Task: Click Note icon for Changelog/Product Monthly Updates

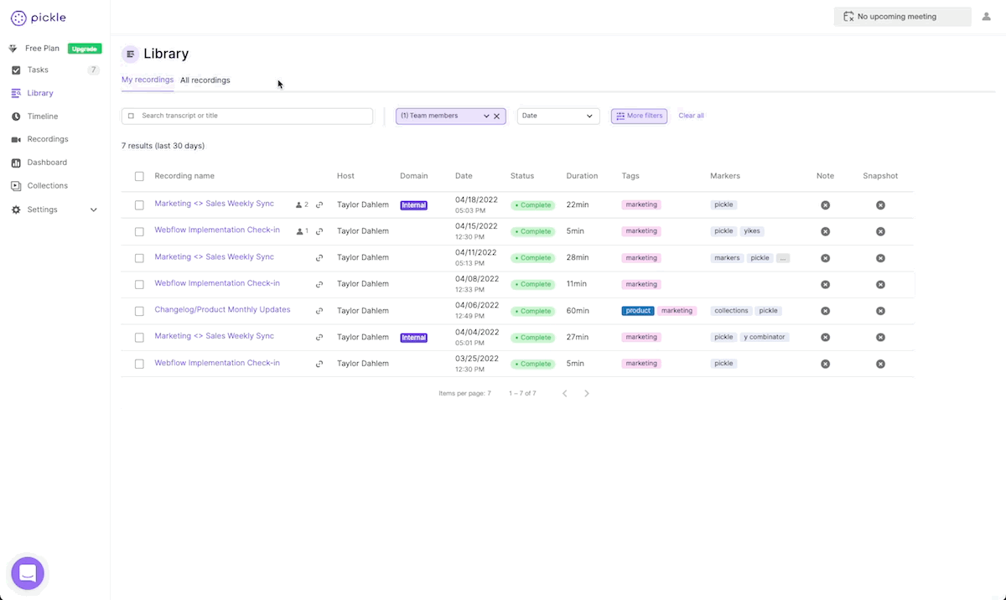Action: pyautogui.click(x=825, y=311)
